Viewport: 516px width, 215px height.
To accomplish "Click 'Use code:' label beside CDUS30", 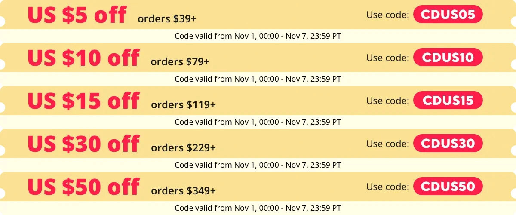I will [387, 144].
